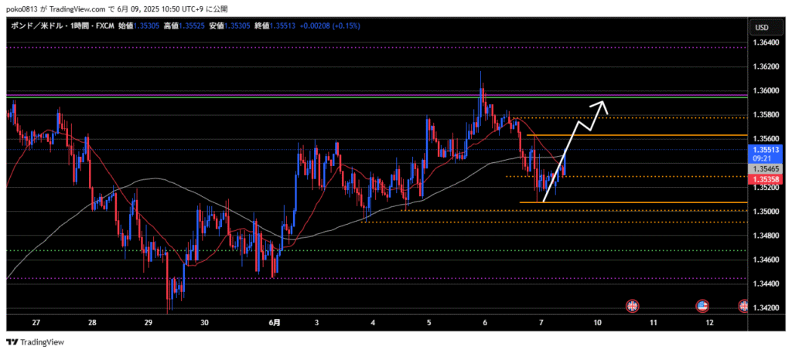Click the date 10 on time axis

[597, 322]
